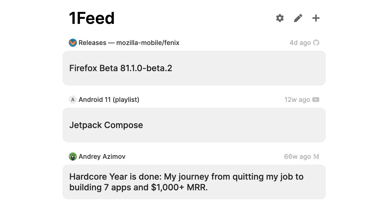Viewport: 387px width, 218px height.
Task: Open the Jetpack Compose card
Action: pos(194,125)
